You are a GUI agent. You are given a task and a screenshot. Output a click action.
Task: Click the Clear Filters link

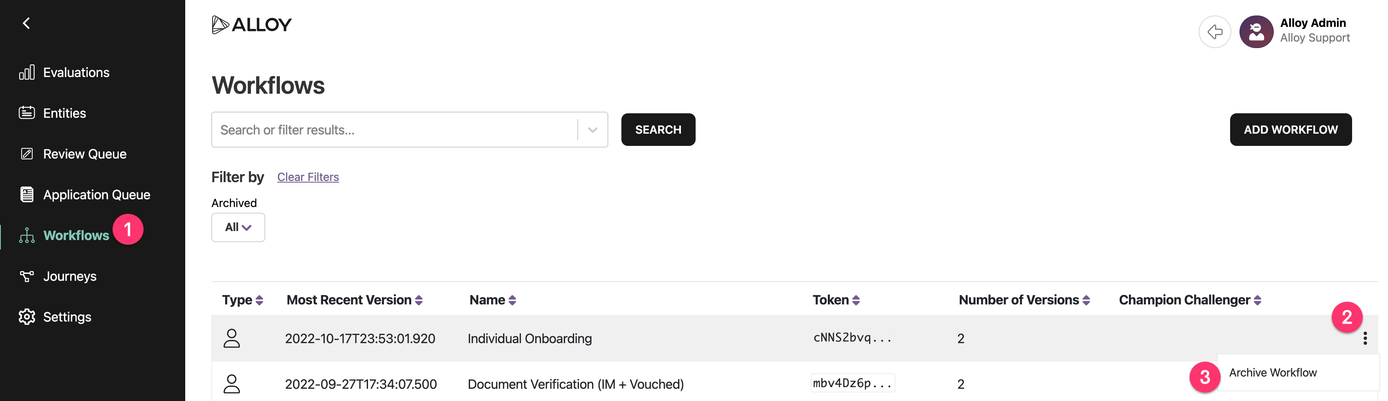pos(308,177)
